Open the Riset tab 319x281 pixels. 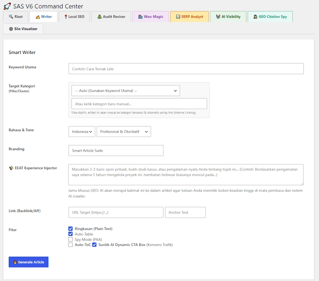(x=16, y=17)
